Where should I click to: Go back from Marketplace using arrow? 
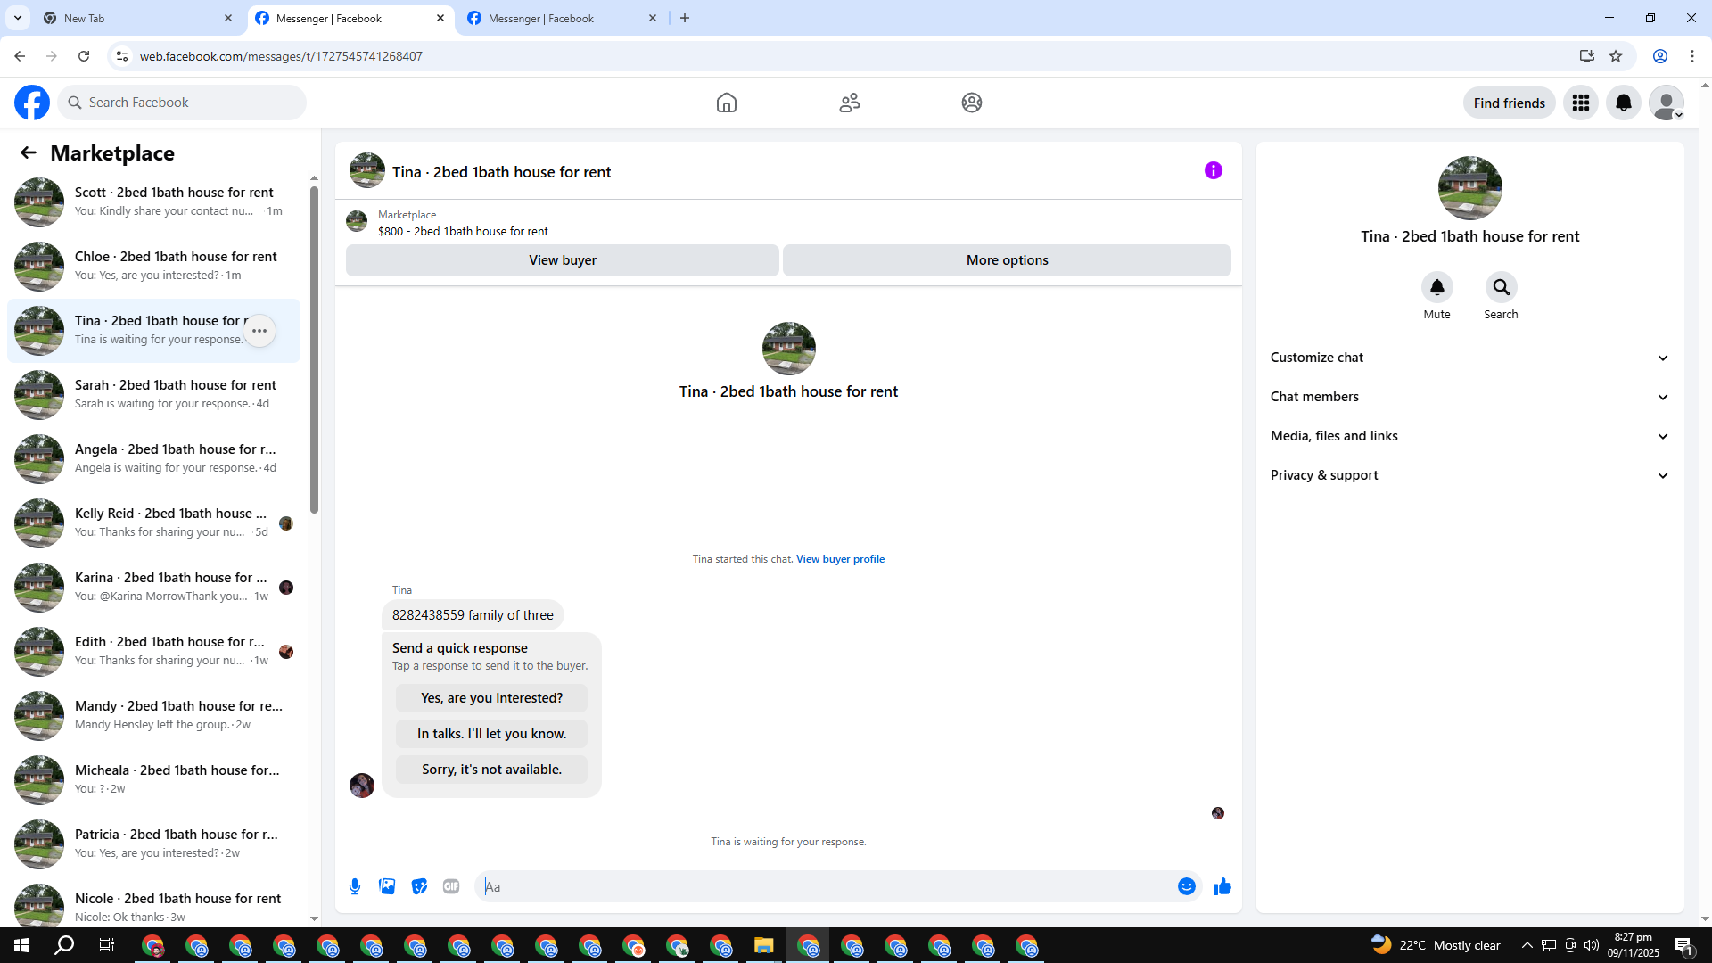(x=29, y=153)
